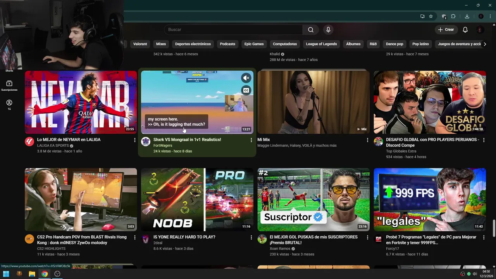Open Chrome from the taskbar
The image size is (496, 279).
[45, 274]
